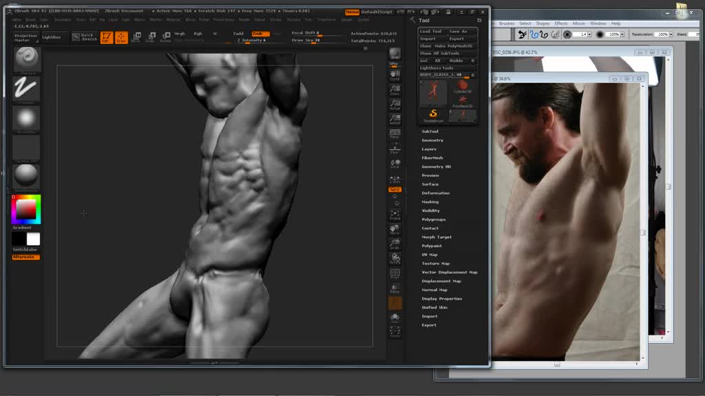Click the right shelf Scale view icon
This screenshot has height=396, width=705.
(x=394, y=244)
